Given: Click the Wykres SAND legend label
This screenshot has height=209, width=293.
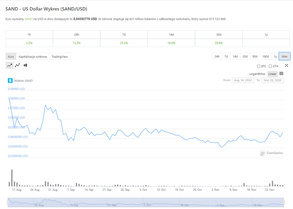Looking at the screenshot, I should pos(23,80).
